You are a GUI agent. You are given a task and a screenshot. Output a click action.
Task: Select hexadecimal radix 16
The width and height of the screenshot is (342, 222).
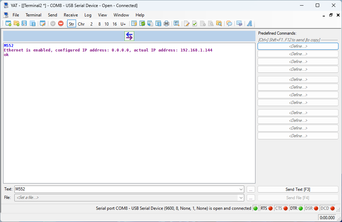pos(115,24)
